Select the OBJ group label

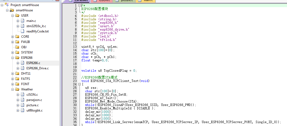[x=24, y=47]
